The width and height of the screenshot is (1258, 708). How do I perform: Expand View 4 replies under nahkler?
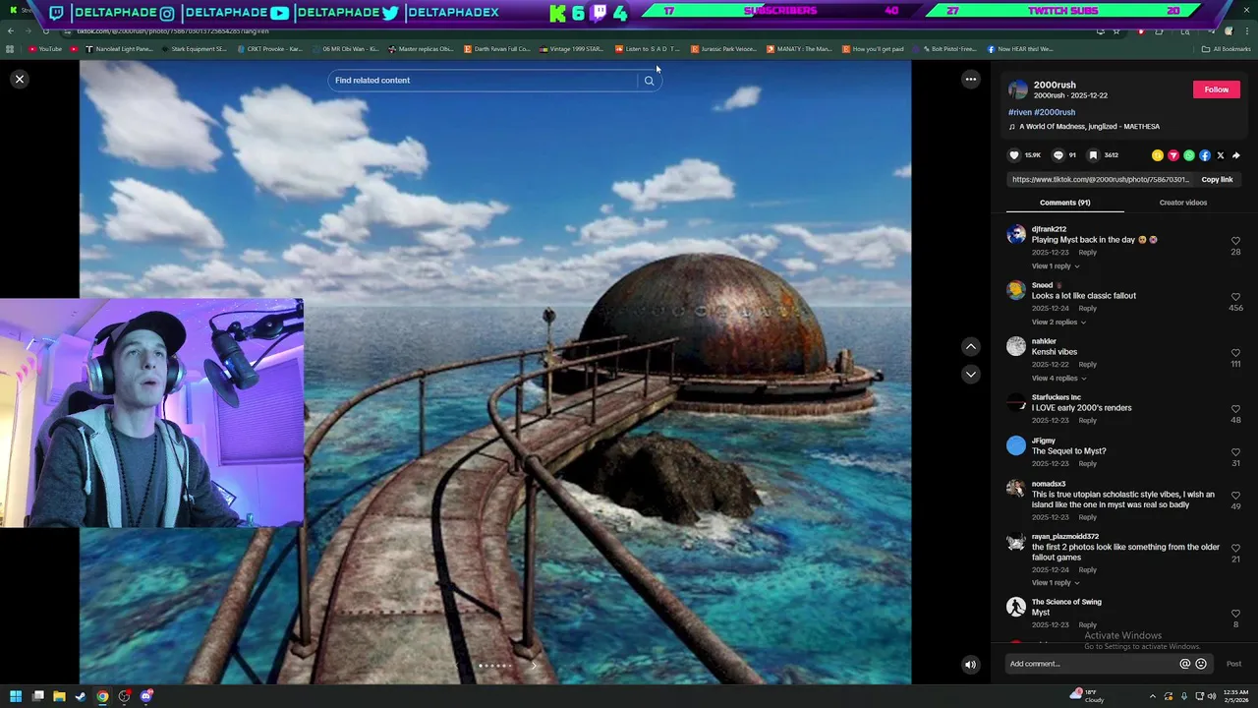coord(1058,379)
